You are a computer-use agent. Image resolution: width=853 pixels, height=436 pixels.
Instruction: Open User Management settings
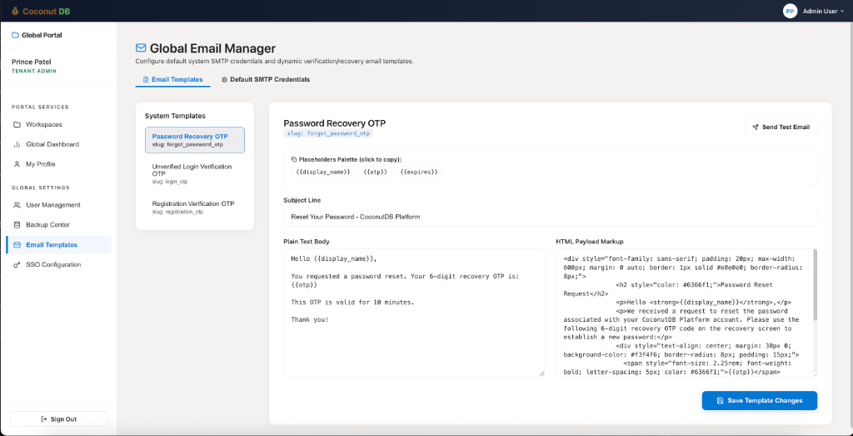[x=59, y=205]
